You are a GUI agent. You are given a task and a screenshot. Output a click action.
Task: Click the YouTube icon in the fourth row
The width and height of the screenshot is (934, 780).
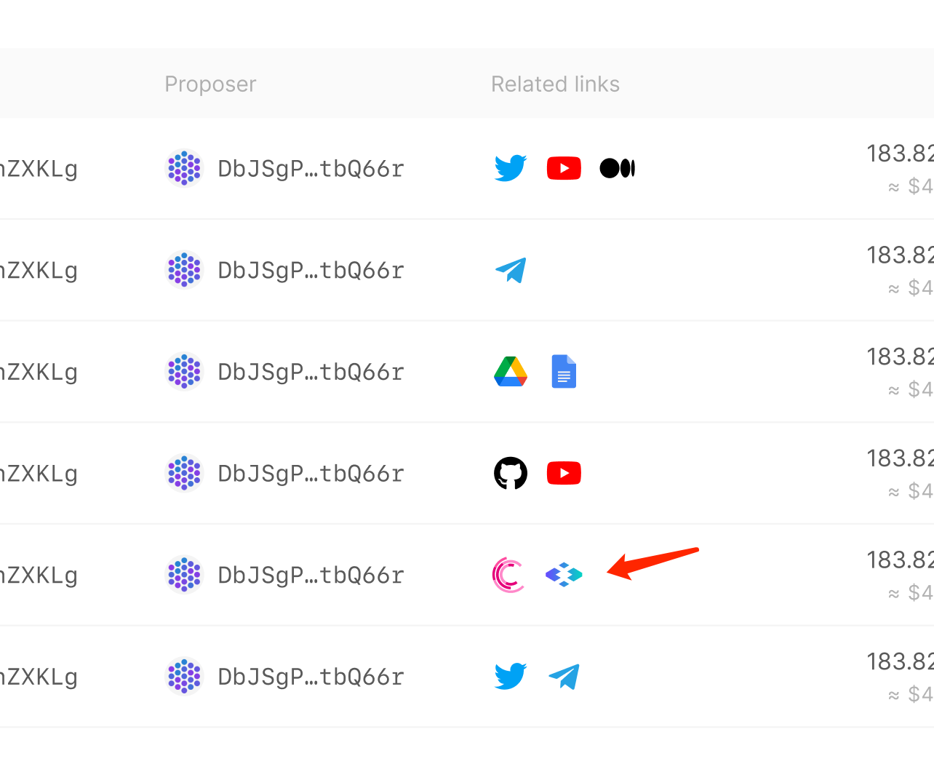[x=564, y=473]
